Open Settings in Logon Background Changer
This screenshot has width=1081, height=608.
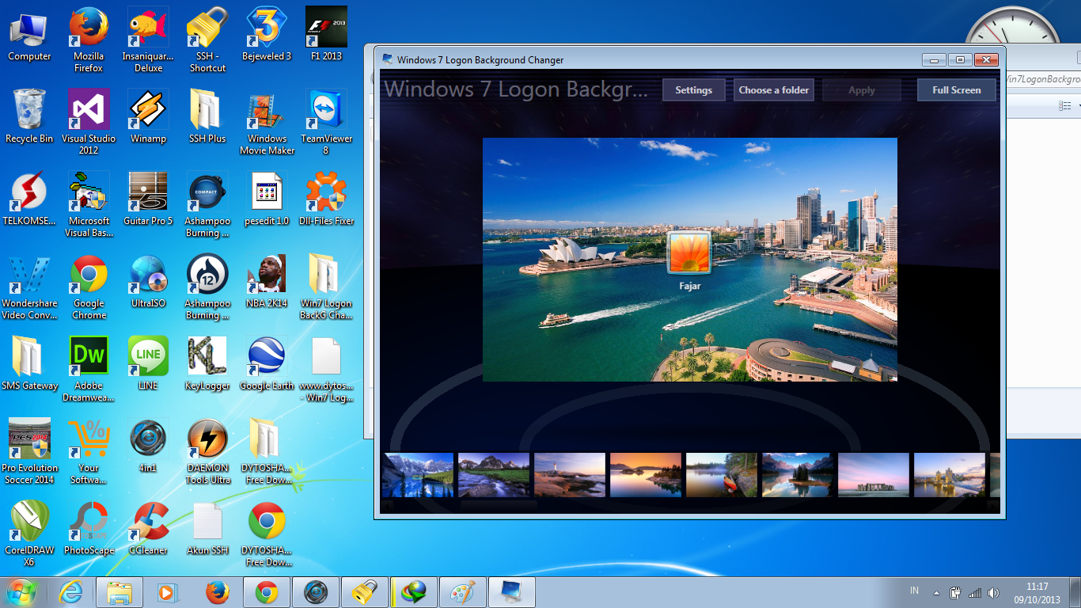[693, 89]
